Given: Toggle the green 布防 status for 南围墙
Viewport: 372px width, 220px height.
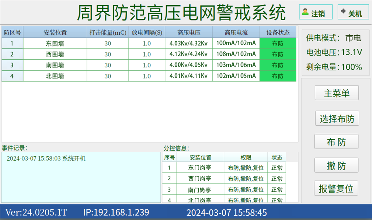Looking at the screenshot, I should click(278, 65).
